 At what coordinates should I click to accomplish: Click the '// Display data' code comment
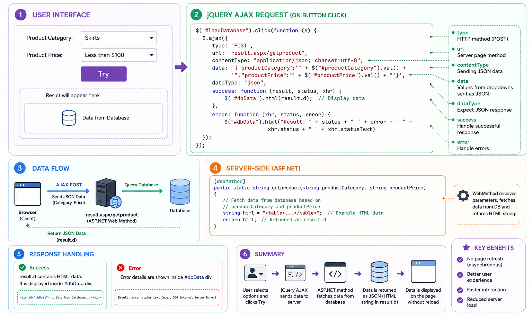(x=342, y=98)
